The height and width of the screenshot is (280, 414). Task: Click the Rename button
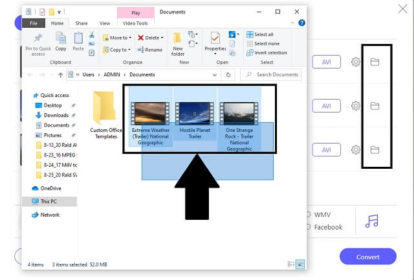(x=150, y=50)
